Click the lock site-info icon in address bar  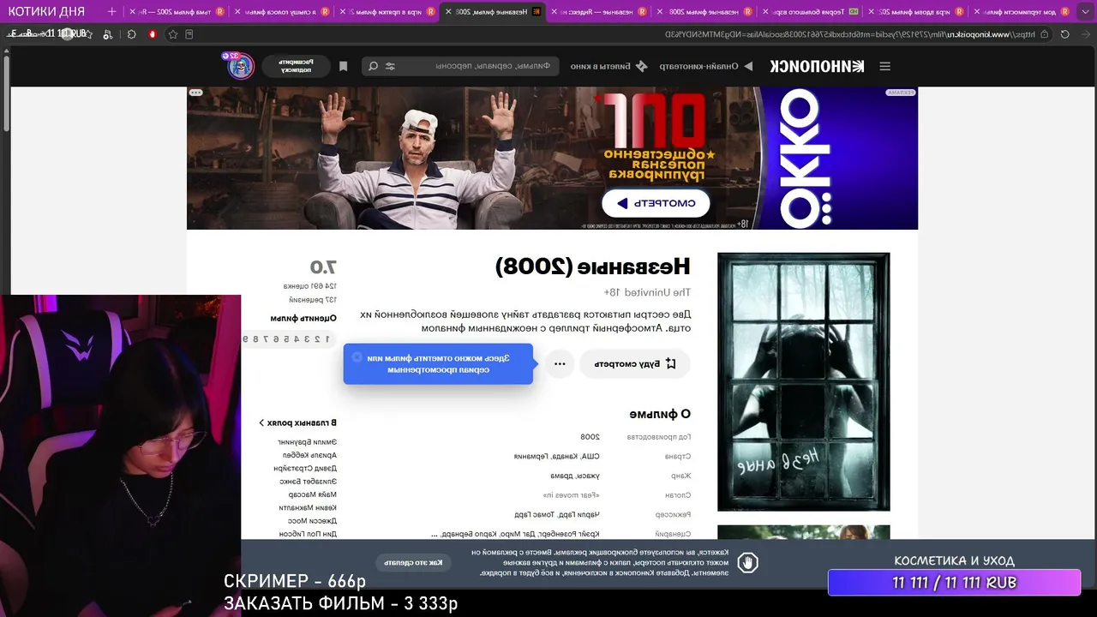(x=1043, y=34)
